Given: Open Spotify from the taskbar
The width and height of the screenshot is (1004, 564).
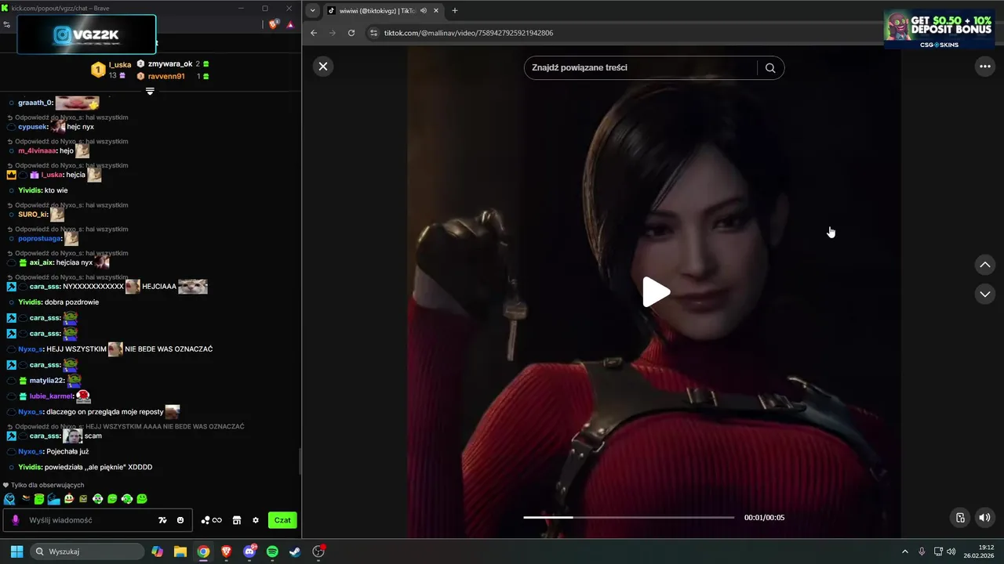Looking at the screenshot, I should point(272,551).
